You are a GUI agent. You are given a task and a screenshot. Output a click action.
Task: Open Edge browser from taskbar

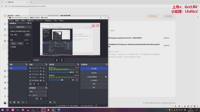click(59, 110)
